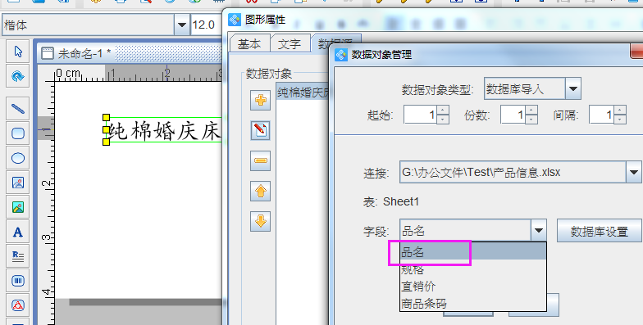Choose the barcode drawing tool

pyautogui.click(x=18, y=281)
